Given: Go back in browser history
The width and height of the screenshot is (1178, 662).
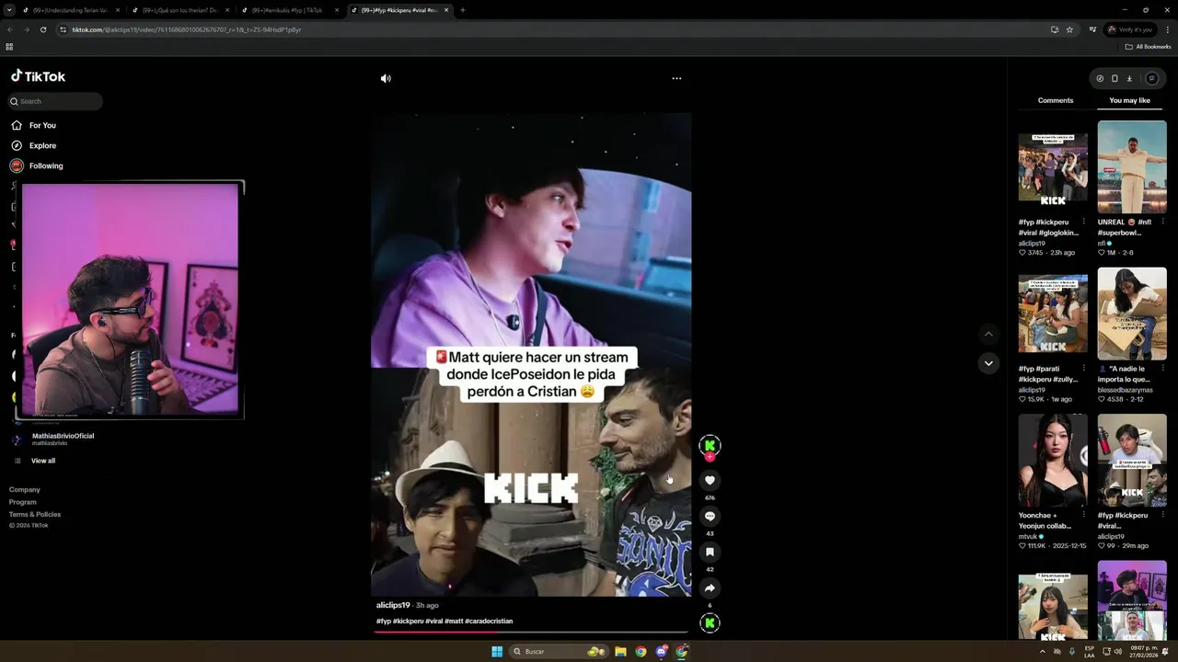Looking at the screenshot, I should (x=10, y=29).
